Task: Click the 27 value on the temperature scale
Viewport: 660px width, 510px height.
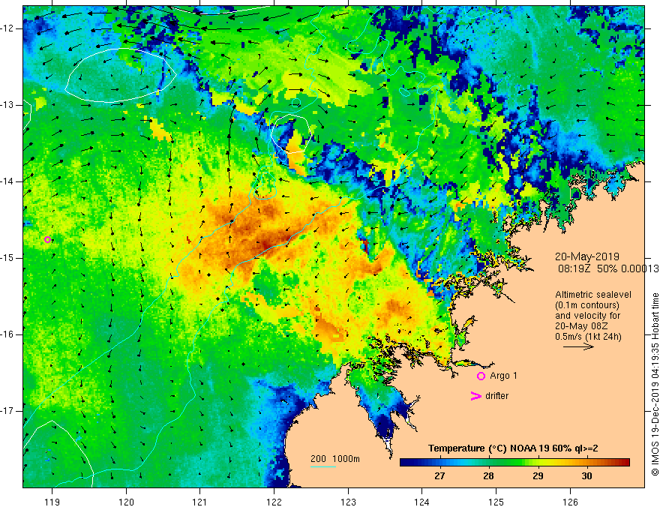Action: (x=439, y=476)
